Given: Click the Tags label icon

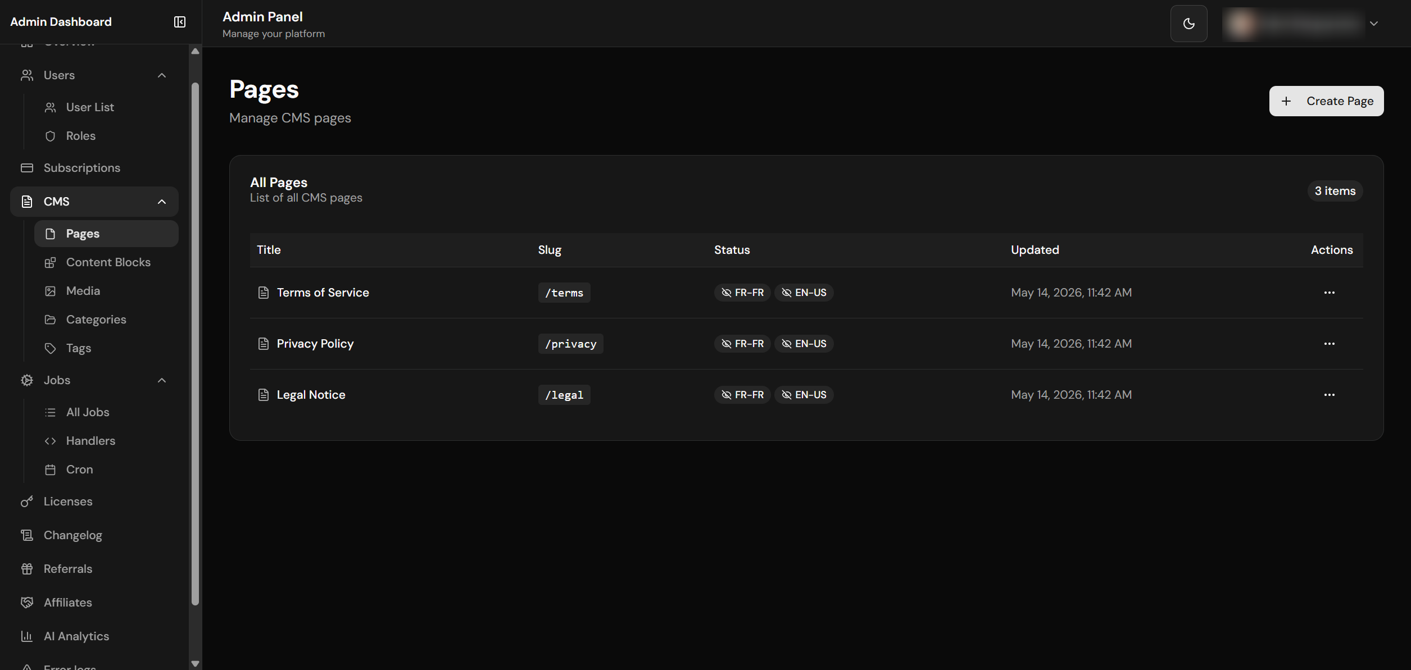Looking at the screenshot, I should 51,348.
